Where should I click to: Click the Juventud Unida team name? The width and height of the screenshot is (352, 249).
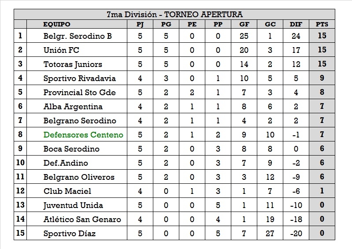click(73, 205)
